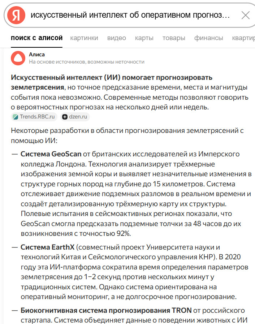Focus the search input field
The image size is (255, 324).
[x=130, y=15]
